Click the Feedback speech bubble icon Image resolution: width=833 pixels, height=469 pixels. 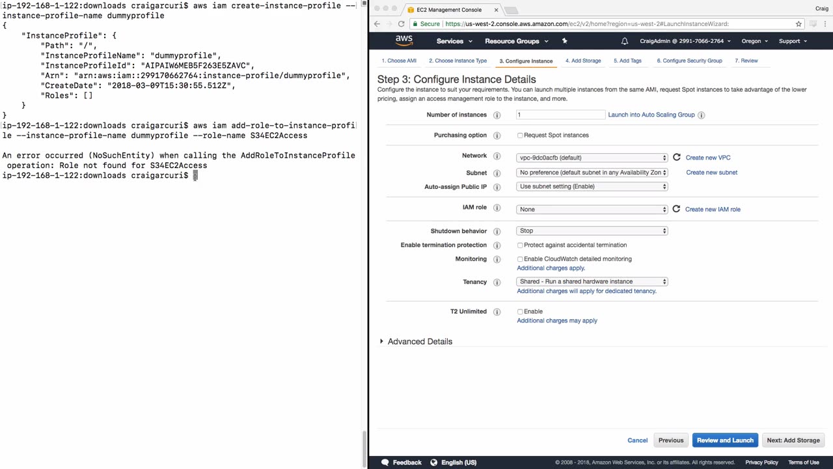[x=385, y=462]
